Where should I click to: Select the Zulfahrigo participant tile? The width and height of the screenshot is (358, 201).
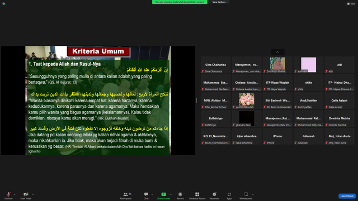216,118
